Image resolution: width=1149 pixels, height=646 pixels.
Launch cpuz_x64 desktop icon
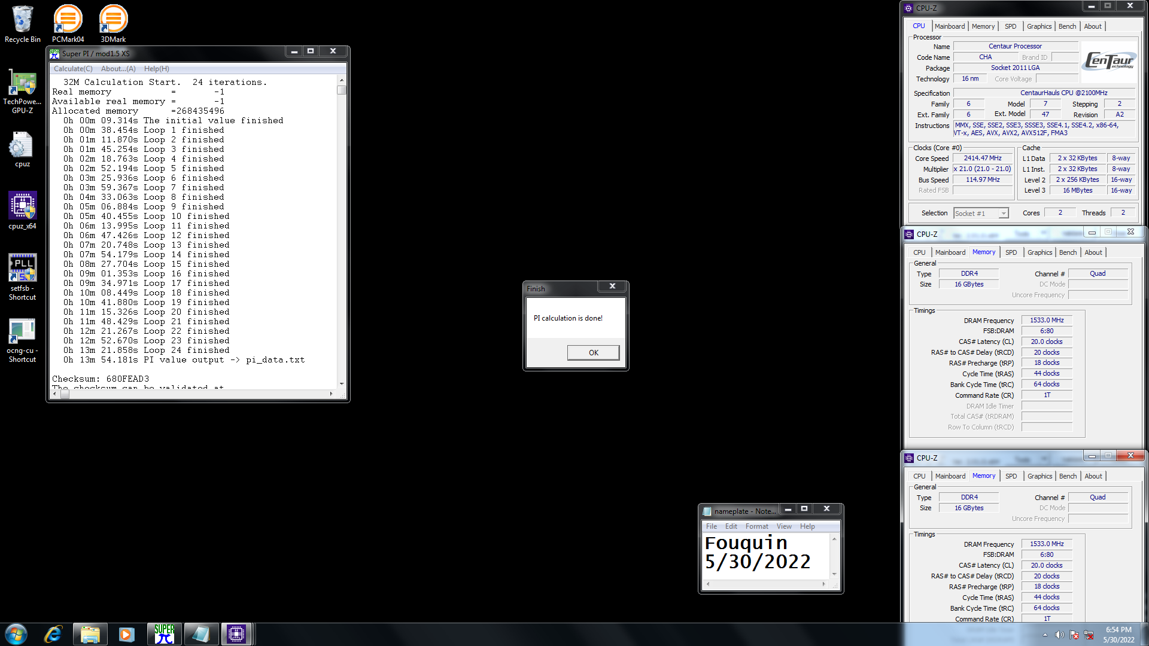tap(23, 211)
